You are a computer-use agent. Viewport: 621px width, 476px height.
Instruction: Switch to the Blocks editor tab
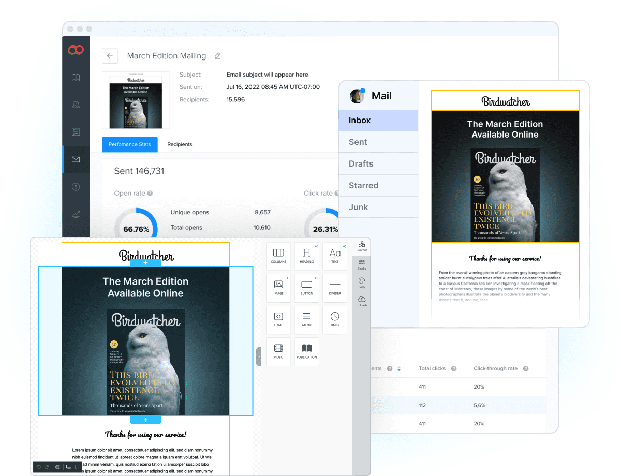(362, 264)
